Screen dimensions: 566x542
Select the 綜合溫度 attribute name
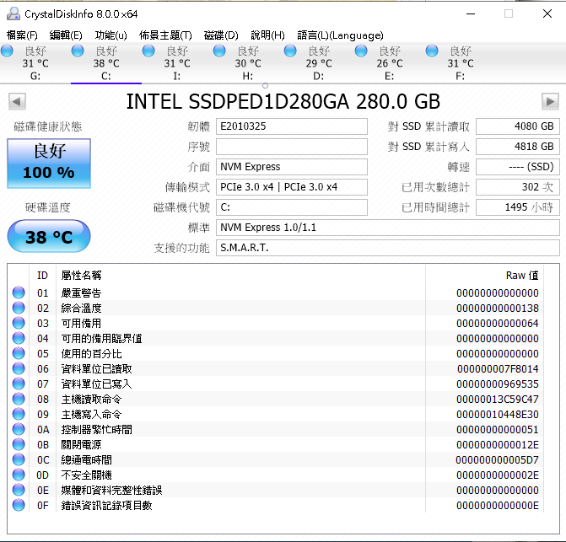pos(81,308)
